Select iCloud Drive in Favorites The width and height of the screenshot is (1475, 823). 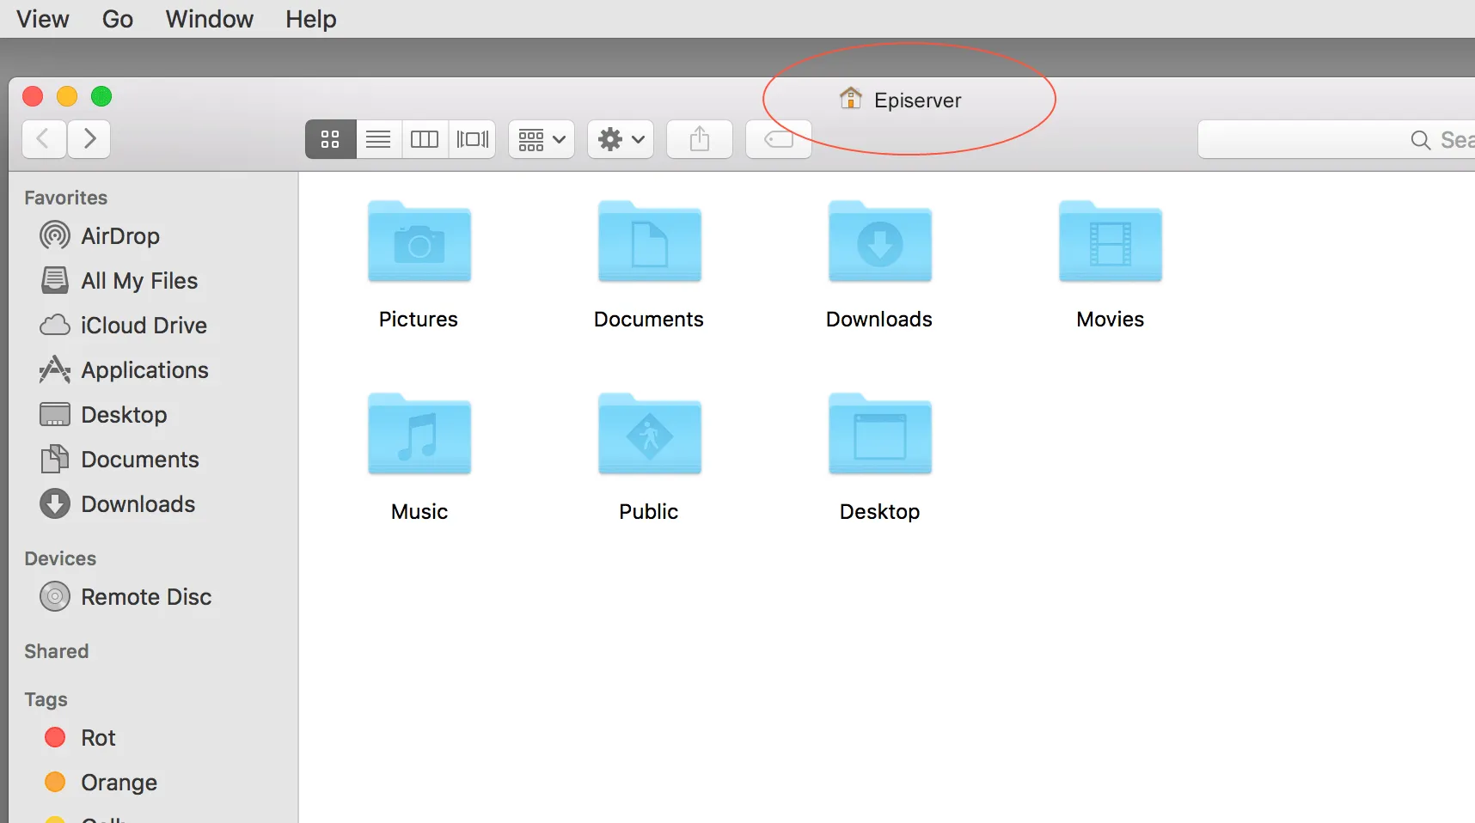click(x=124, y=325)
